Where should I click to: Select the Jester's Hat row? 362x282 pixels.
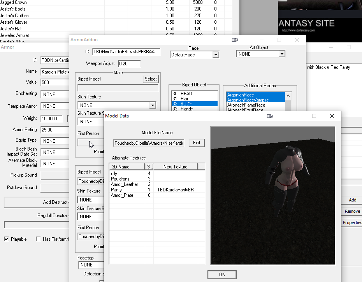coord(116,29)
